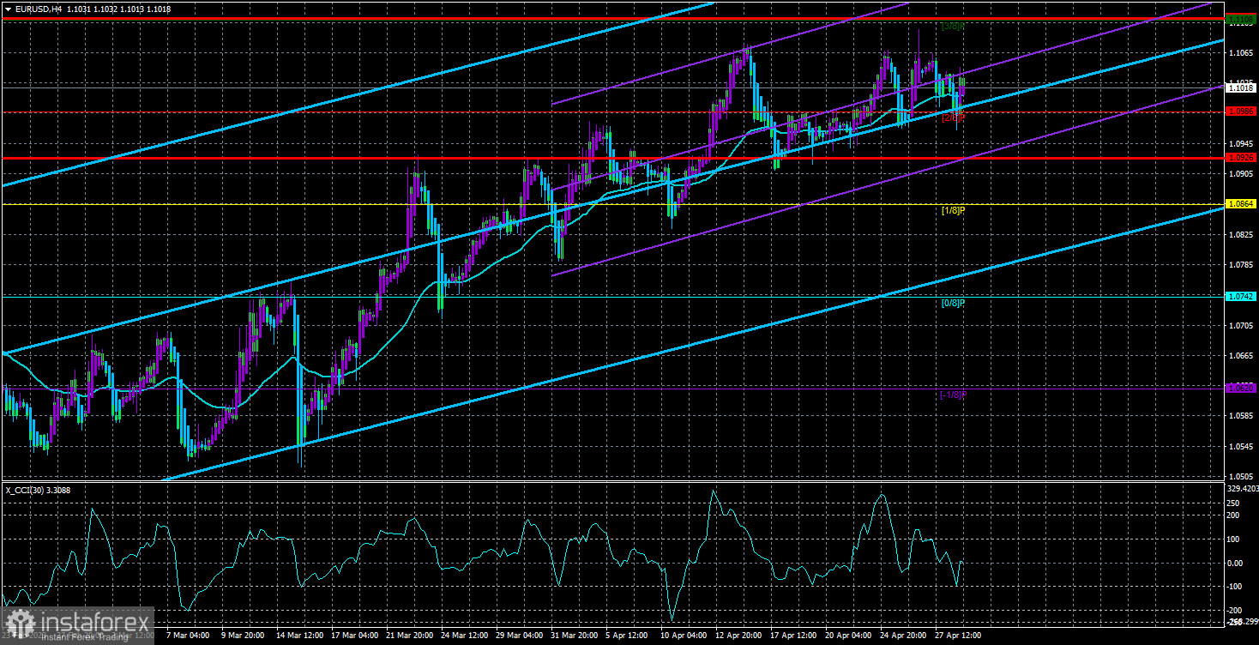This screenshot has height=645, width=1259.
Task: Select the cyan level price tag 1.0742
Action: coord(1241,296)
